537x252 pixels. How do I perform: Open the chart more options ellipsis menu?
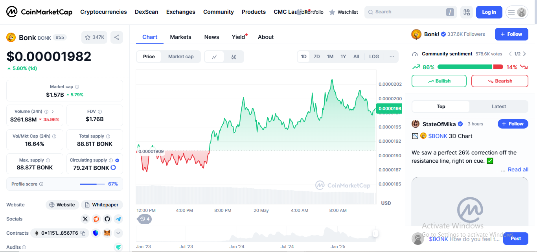click(x=392, y=57)
